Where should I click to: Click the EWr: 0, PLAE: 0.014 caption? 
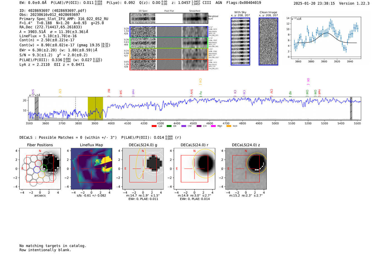pos(195,199)
